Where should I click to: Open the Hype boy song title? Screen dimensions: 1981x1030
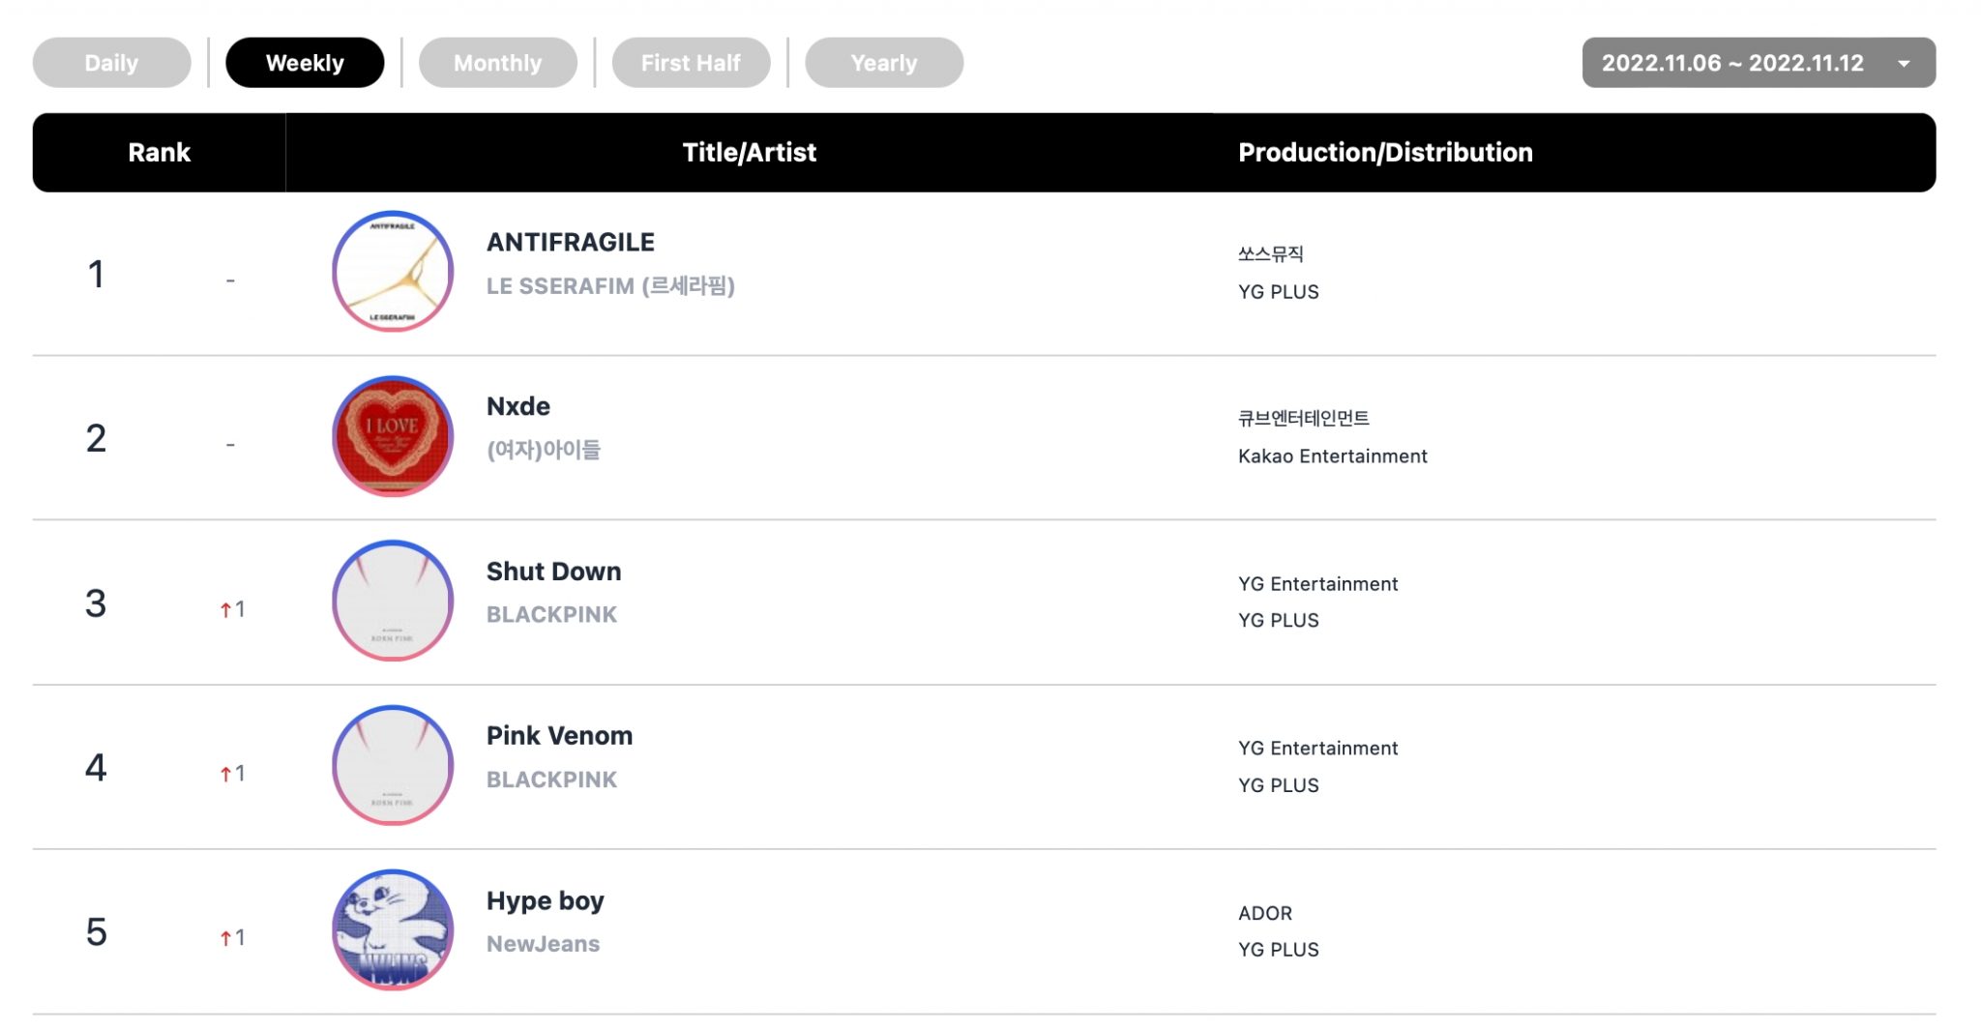pyautogui.click(x=545, y=900)
